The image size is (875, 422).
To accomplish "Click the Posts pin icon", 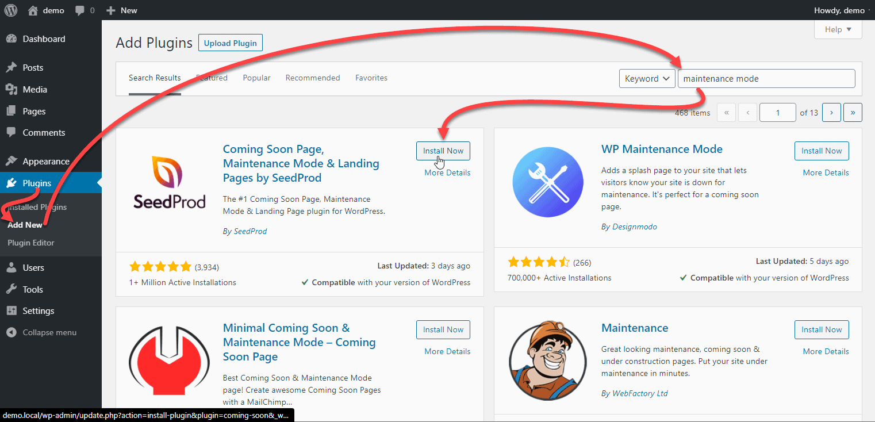I will (11, 68).
